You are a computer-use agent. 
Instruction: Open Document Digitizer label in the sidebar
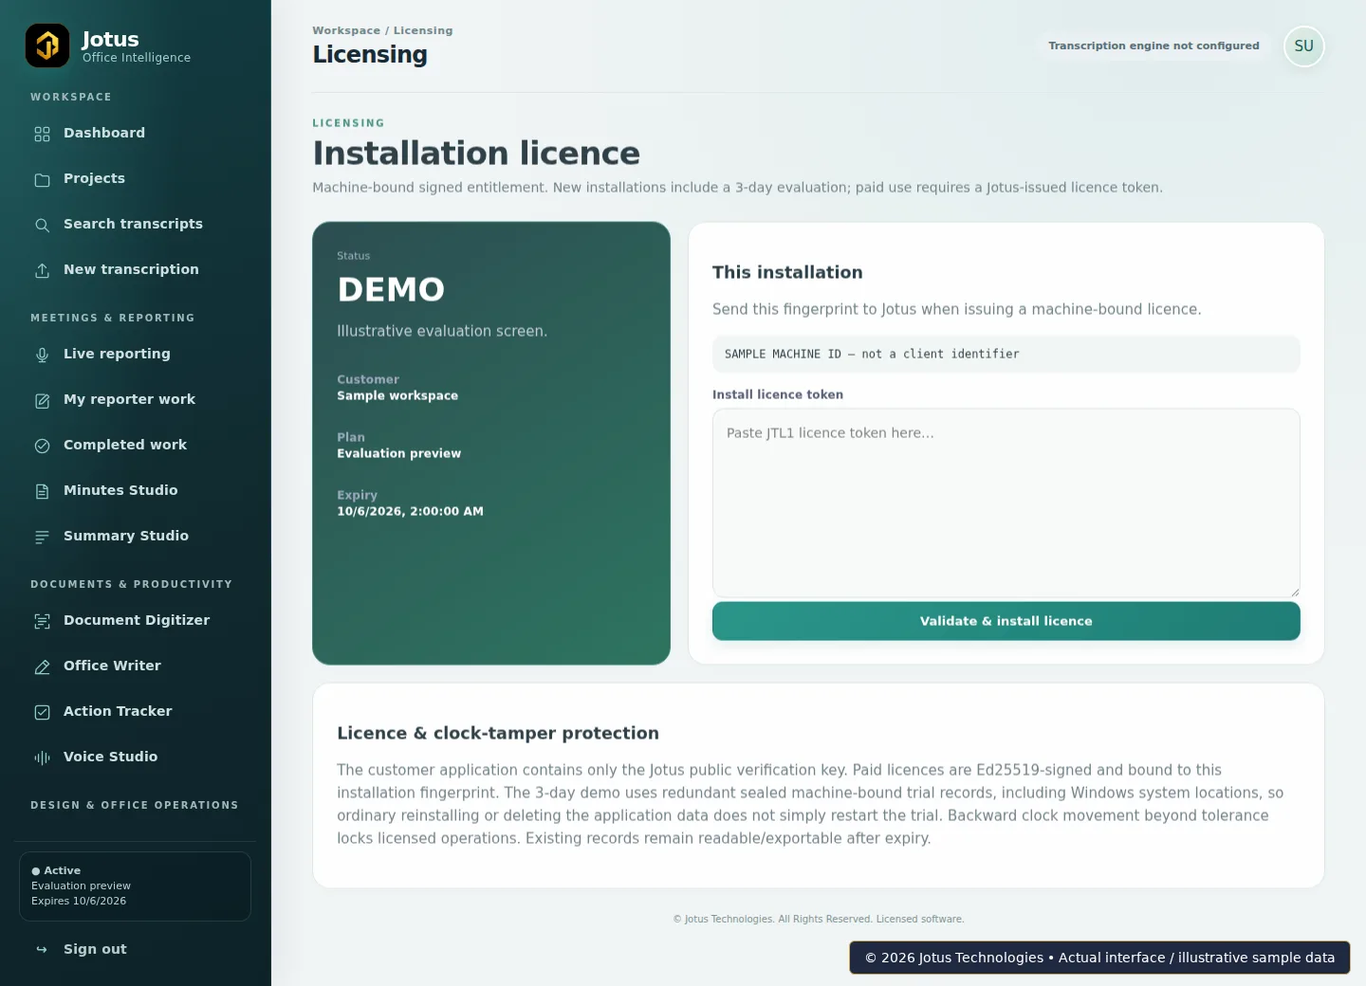pyautogui.click(x=137, y=620)
